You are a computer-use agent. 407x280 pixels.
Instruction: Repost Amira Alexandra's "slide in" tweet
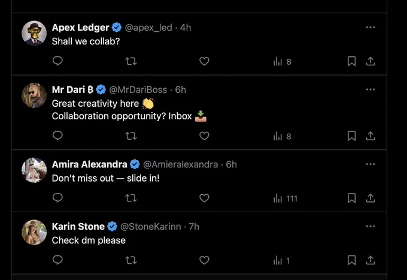click(131, 198)
